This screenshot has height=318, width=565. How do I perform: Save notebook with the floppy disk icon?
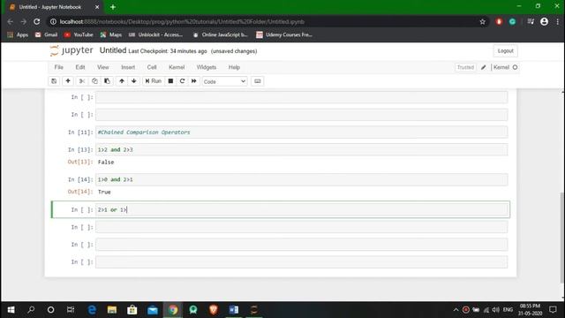tap(54, 81)
